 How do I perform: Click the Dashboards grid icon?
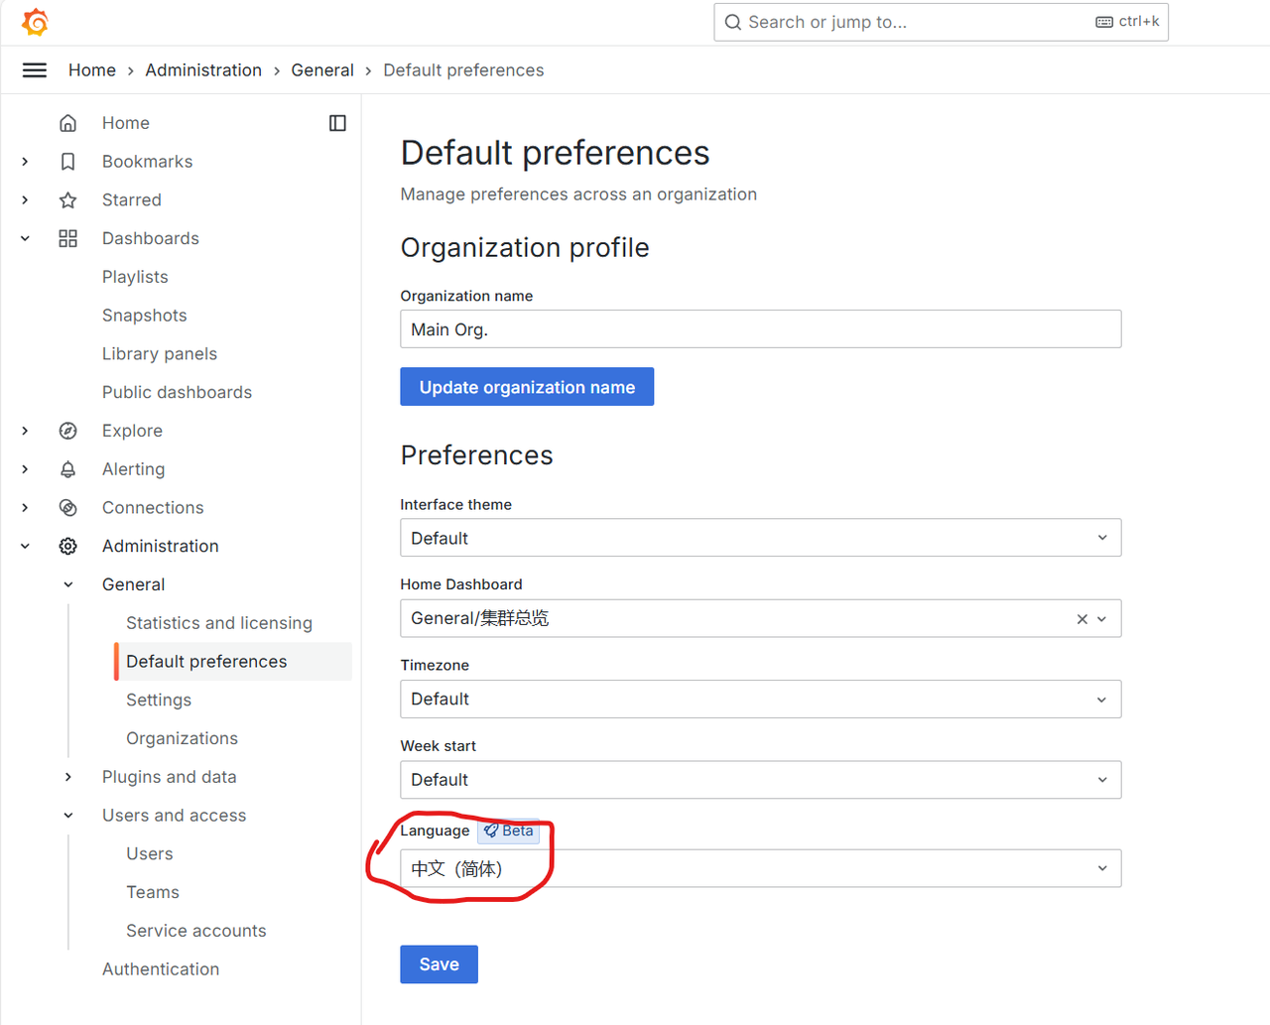[67, 238]
